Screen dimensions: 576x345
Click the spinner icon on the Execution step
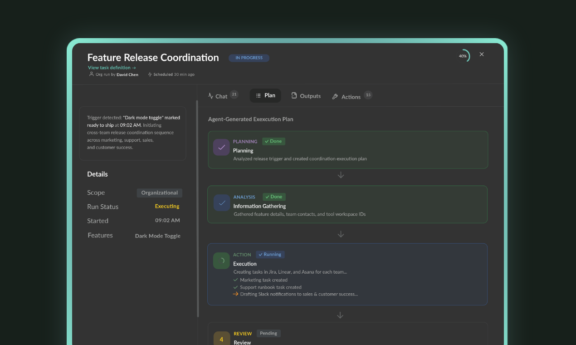(x=221, y=261)
